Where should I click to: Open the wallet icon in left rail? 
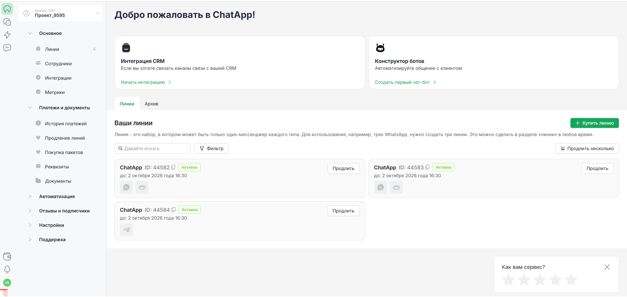pyautogui.click(x=7, y=257)
